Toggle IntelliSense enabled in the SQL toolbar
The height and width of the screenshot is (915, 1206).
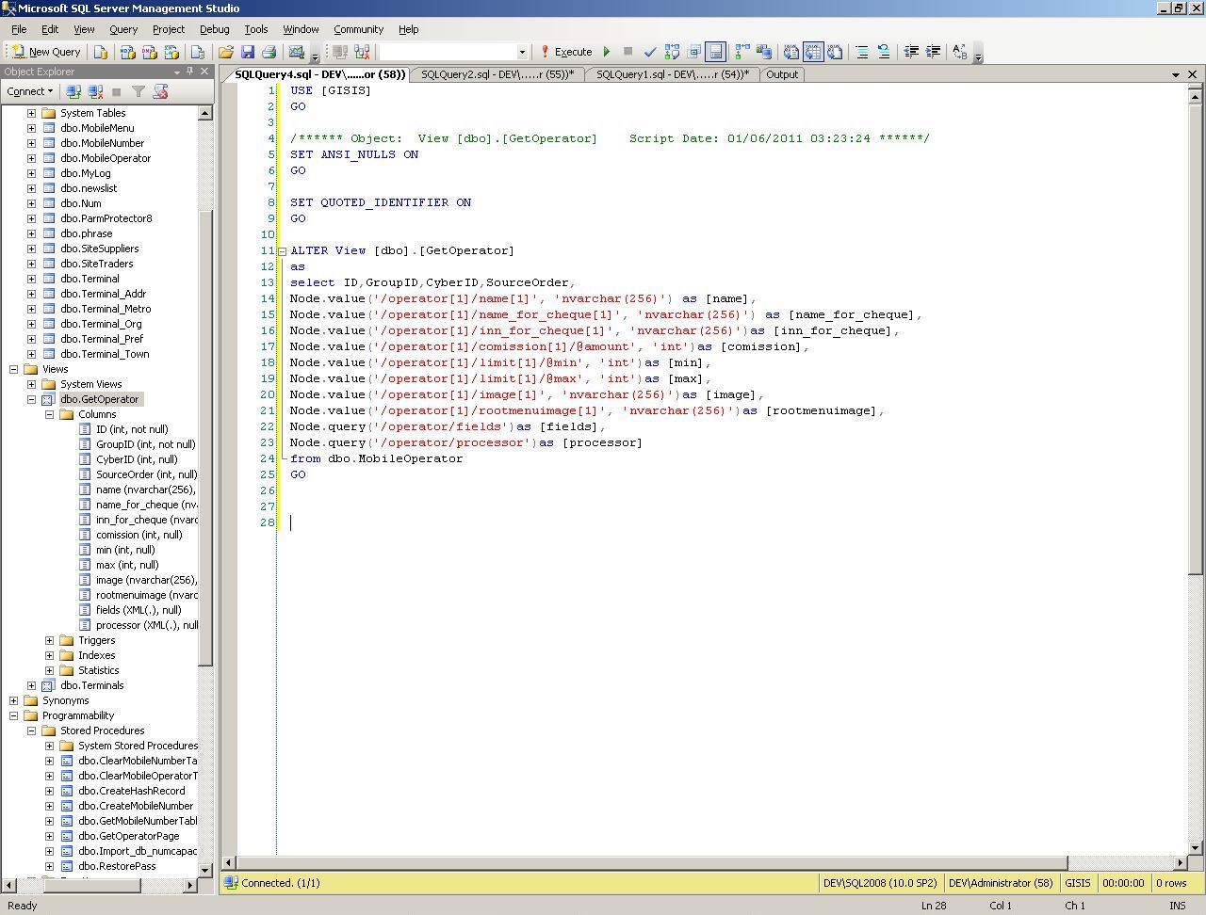coord(716,52)
